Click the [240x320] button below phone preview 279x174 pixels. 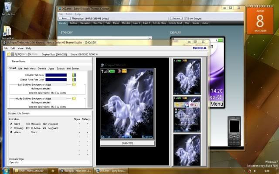tap(127, 143)
